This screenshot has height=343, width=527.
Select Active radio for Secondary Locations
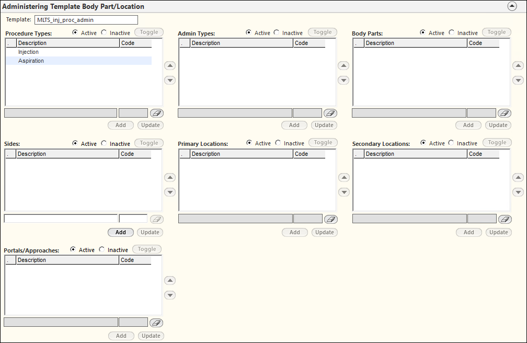(x=423, y=143)
